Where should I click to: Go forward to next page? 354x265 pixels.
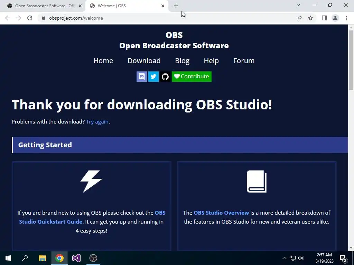coord(19,18)
